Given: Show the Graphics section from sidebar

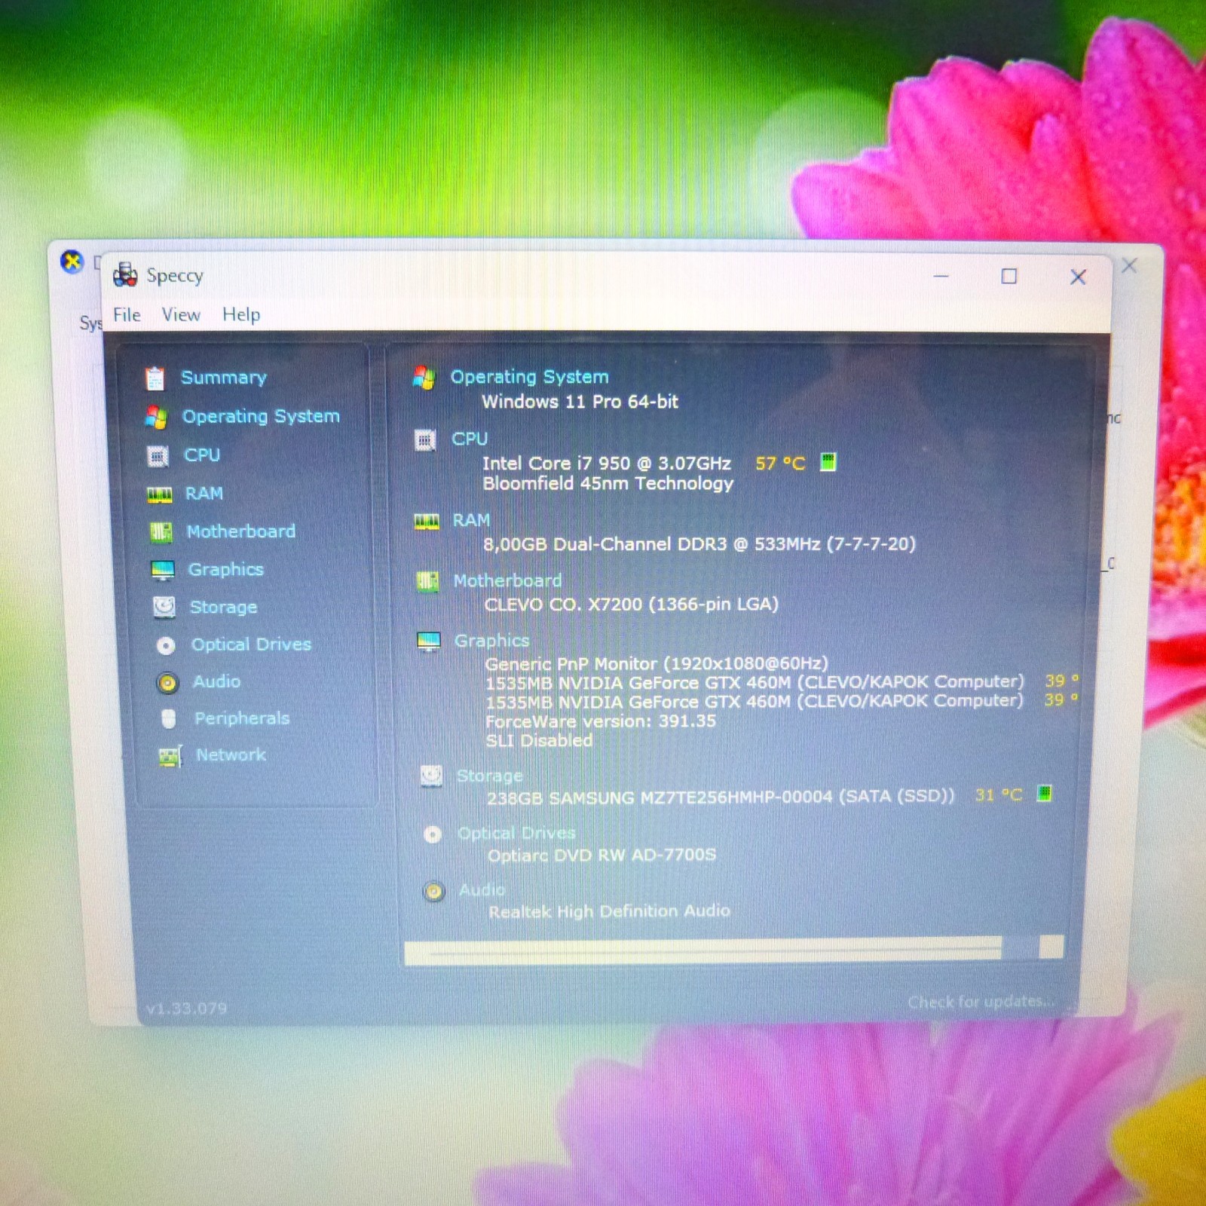Looking at the screenshot, I should point(226,569).
